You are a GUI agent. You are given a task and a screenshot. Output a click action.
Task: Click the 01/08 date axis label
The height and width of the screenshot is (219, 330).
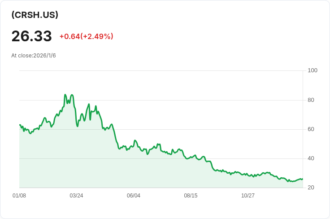point(19,196)
